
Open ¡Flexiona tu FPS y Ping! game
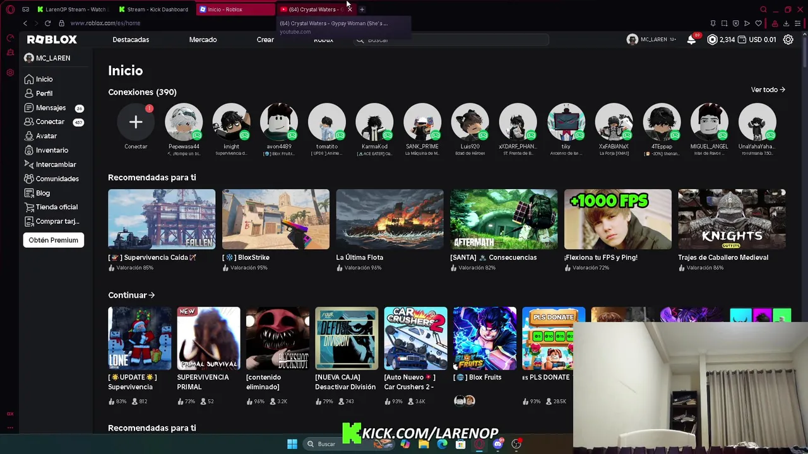[618, 219]
